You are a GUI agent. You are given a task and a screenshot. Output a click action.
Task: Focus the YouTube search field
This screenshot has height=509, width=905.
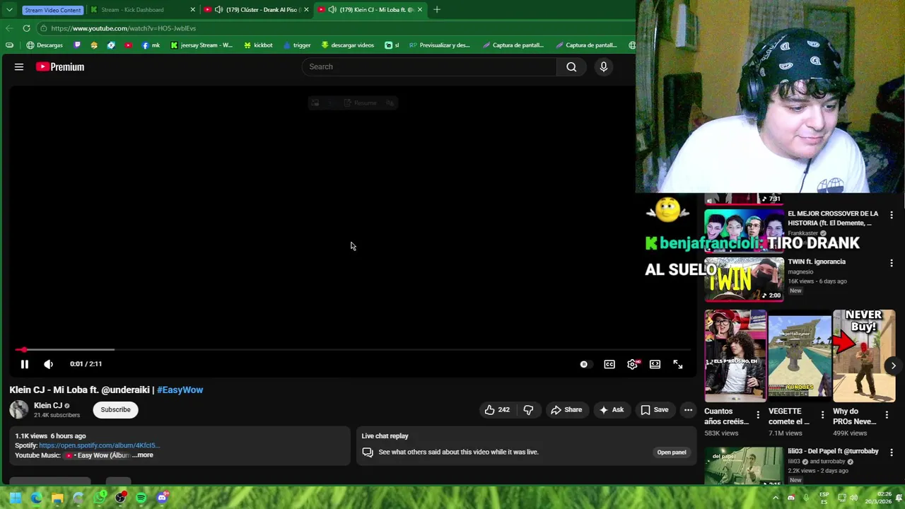429,66
